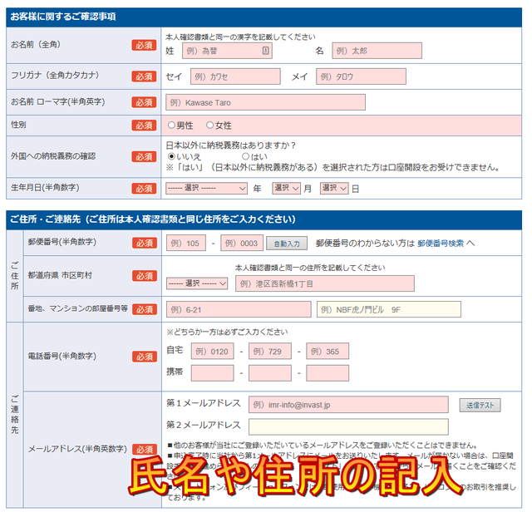Click the お名前（全角） row label
This screenshot has height=512, width=532.
click(x=36, y=44)
